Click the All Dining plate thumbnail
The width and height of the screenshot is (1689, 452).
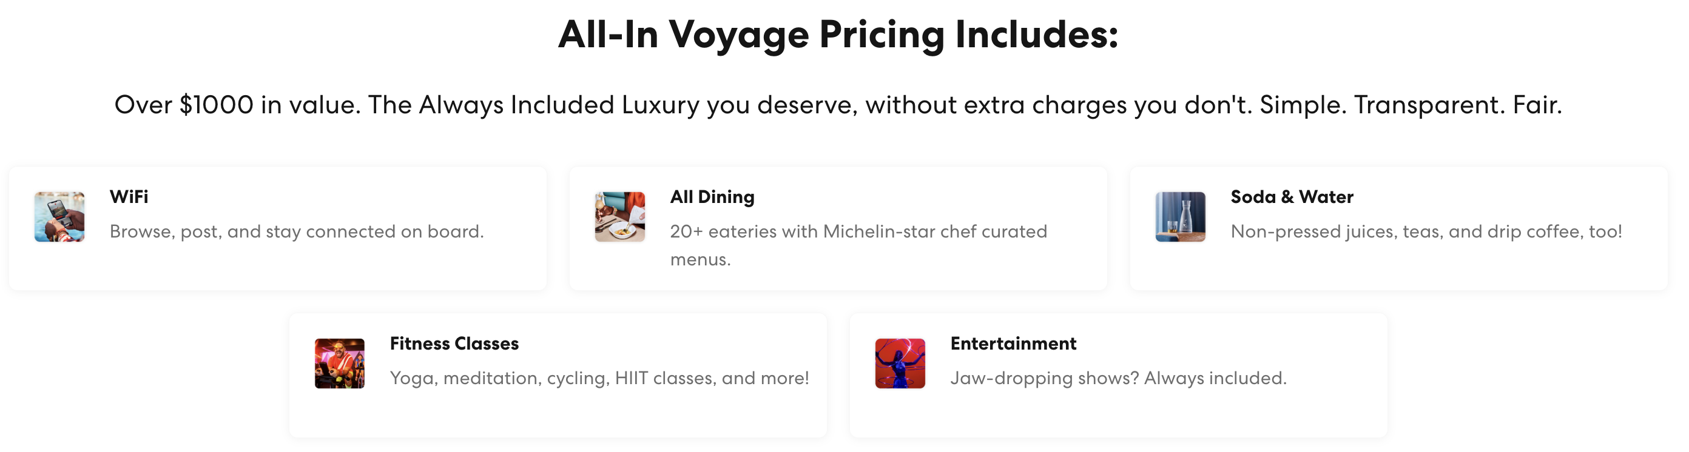pyautogui.click(x=619, y=217)
